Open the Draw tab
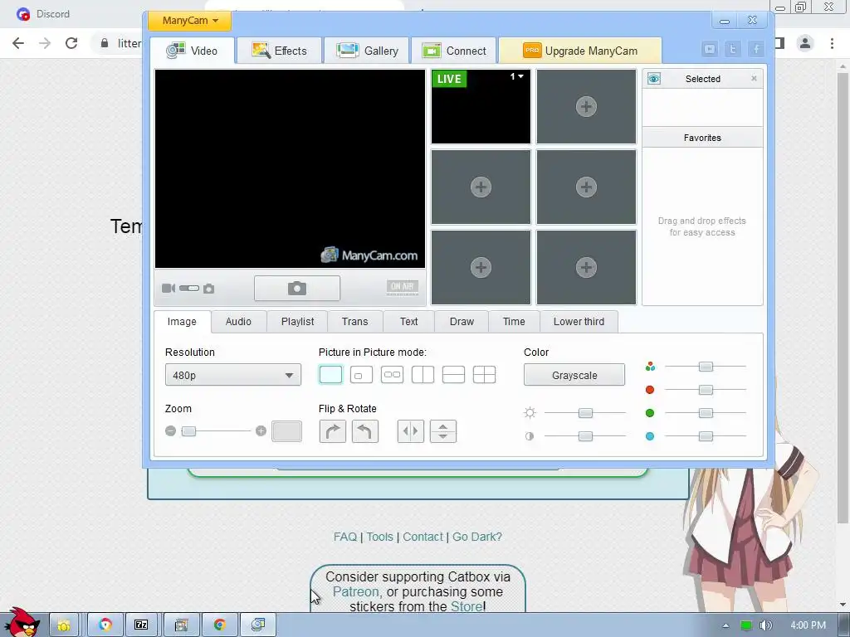The width and height of the screenshot is (850, 637). point(462,322)
